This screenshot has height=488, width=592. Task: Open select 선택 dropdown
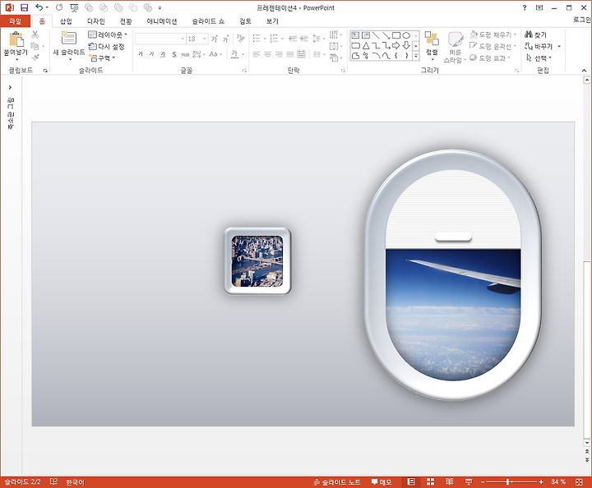point(539,58)
